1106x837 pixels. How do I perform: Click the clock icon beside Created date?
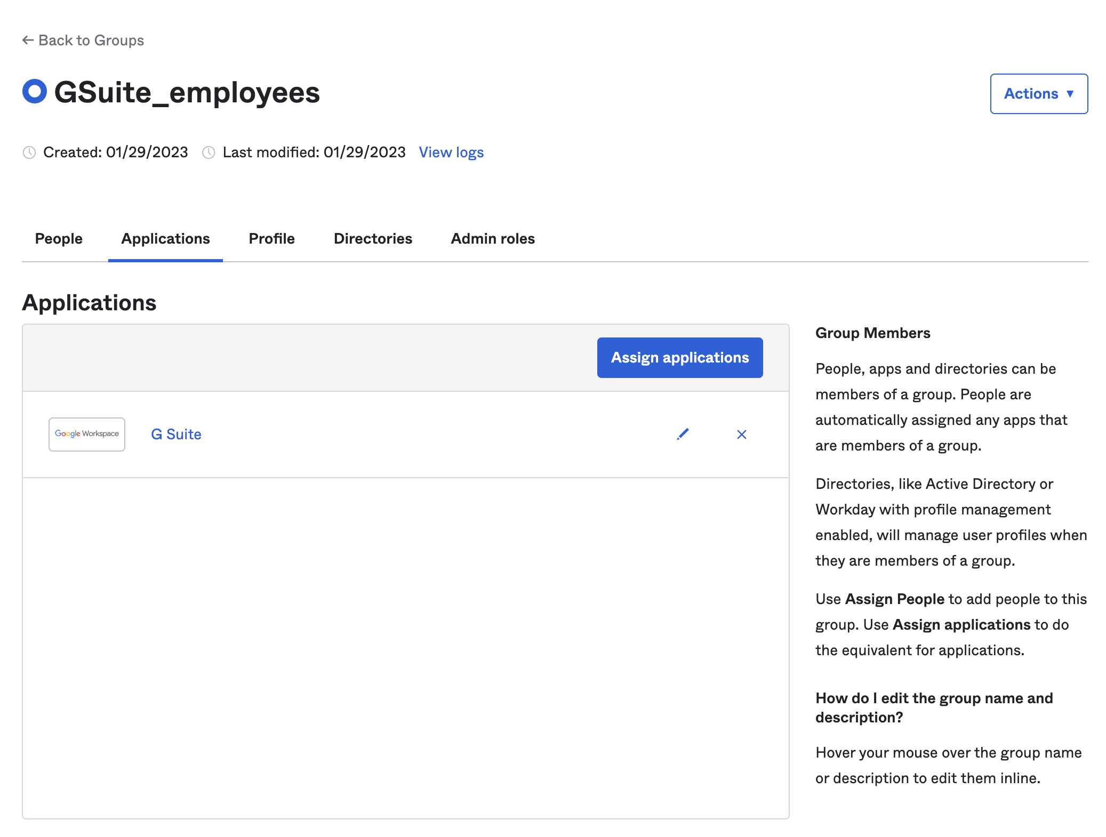[x=30, y=152]
